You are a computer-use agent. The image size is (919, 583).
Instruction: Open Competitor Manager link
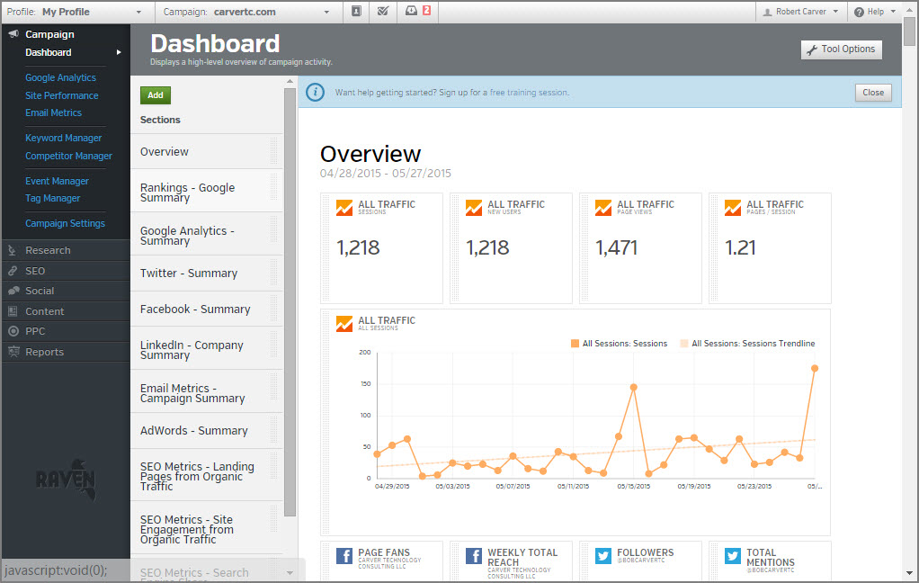(68, 156)
